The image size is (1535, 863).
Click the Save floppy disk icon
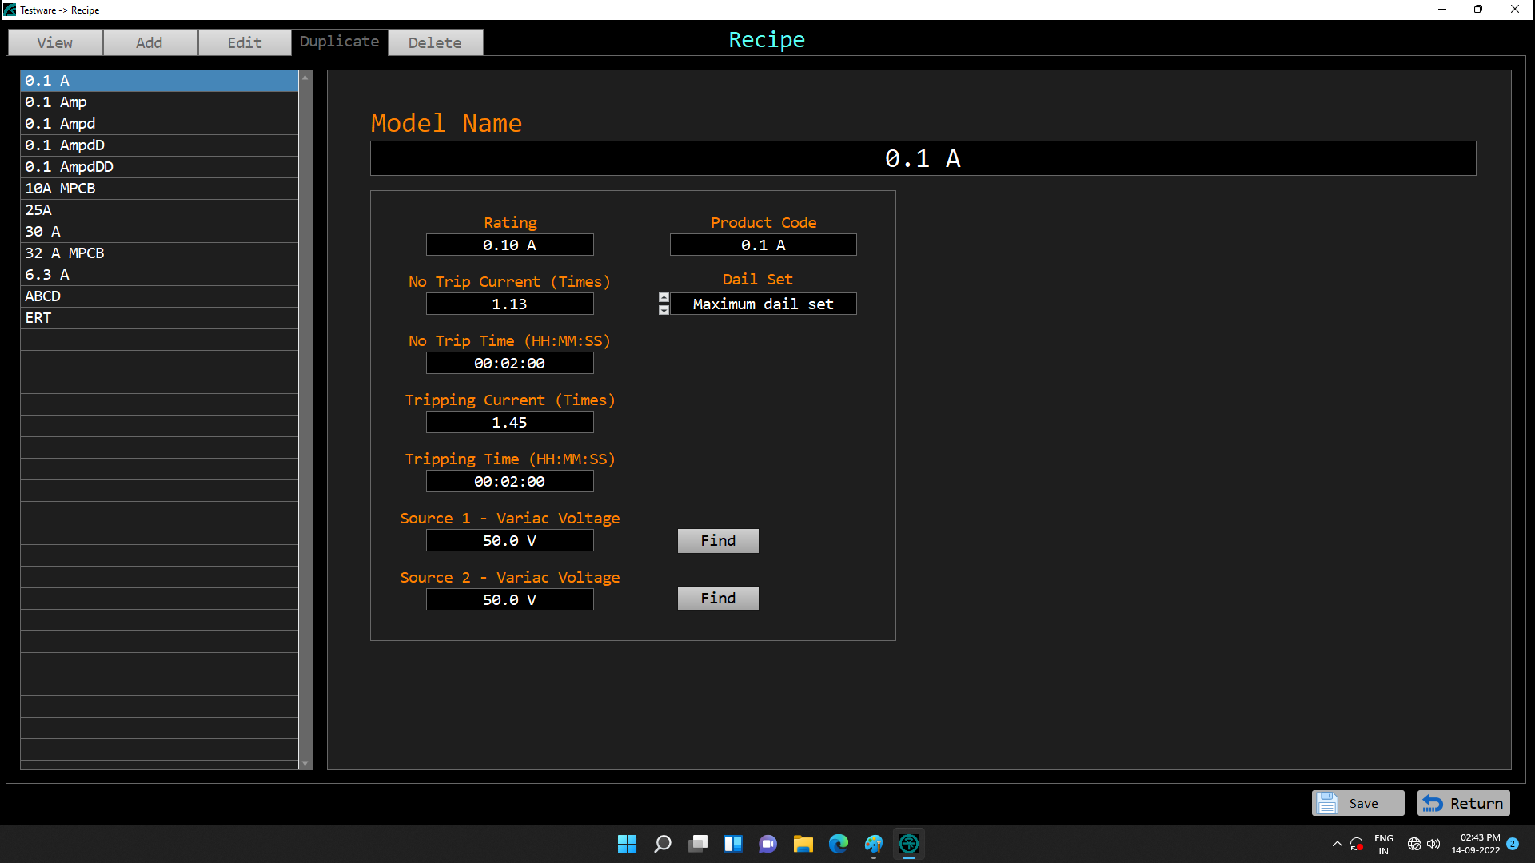tap(1327, 803)
